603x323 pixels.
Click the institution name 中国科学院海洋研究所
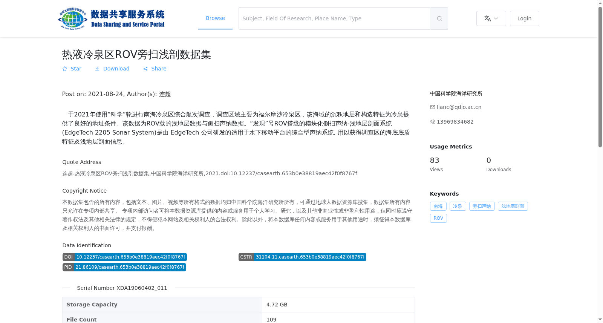[x=456, y=93]
